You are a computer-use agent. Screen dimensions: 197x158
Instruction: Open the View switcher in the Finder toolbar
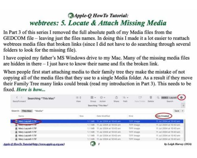78,98
